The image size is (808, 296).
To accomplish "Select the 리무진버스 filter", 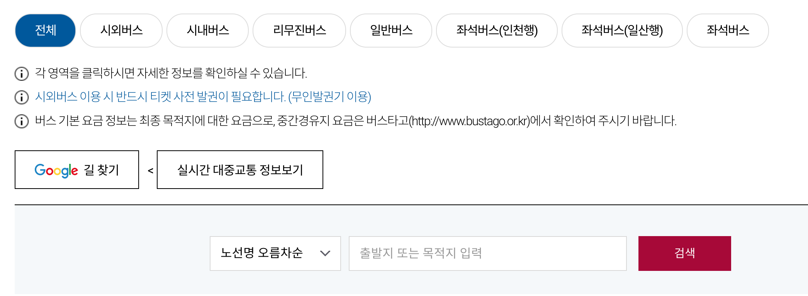I will (x=299, y=30).
